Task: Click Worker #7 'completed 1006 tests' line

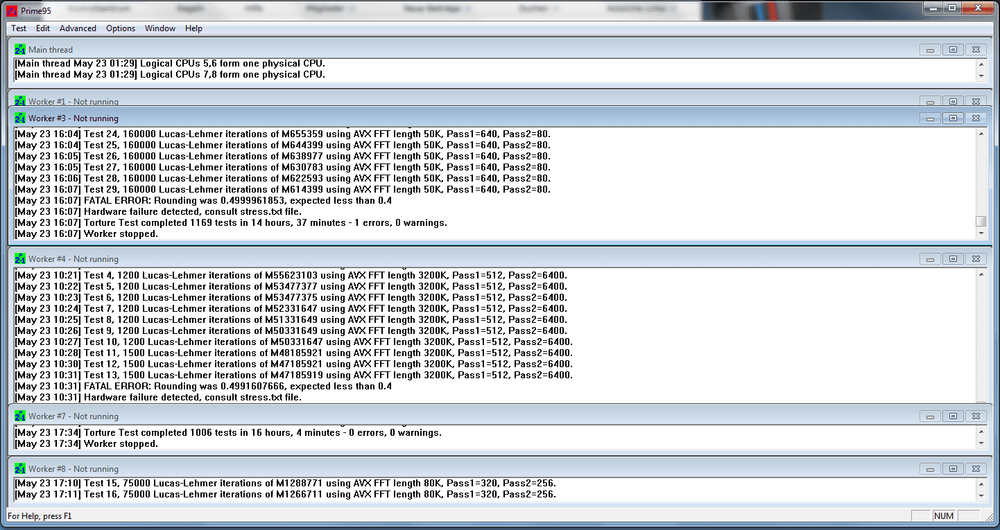Action: (x=228, y=433)
